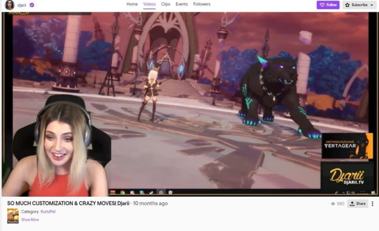Click the view count eye icon
Image resolution: width=379 pixels, height=231 pixels.
(333, 203)
